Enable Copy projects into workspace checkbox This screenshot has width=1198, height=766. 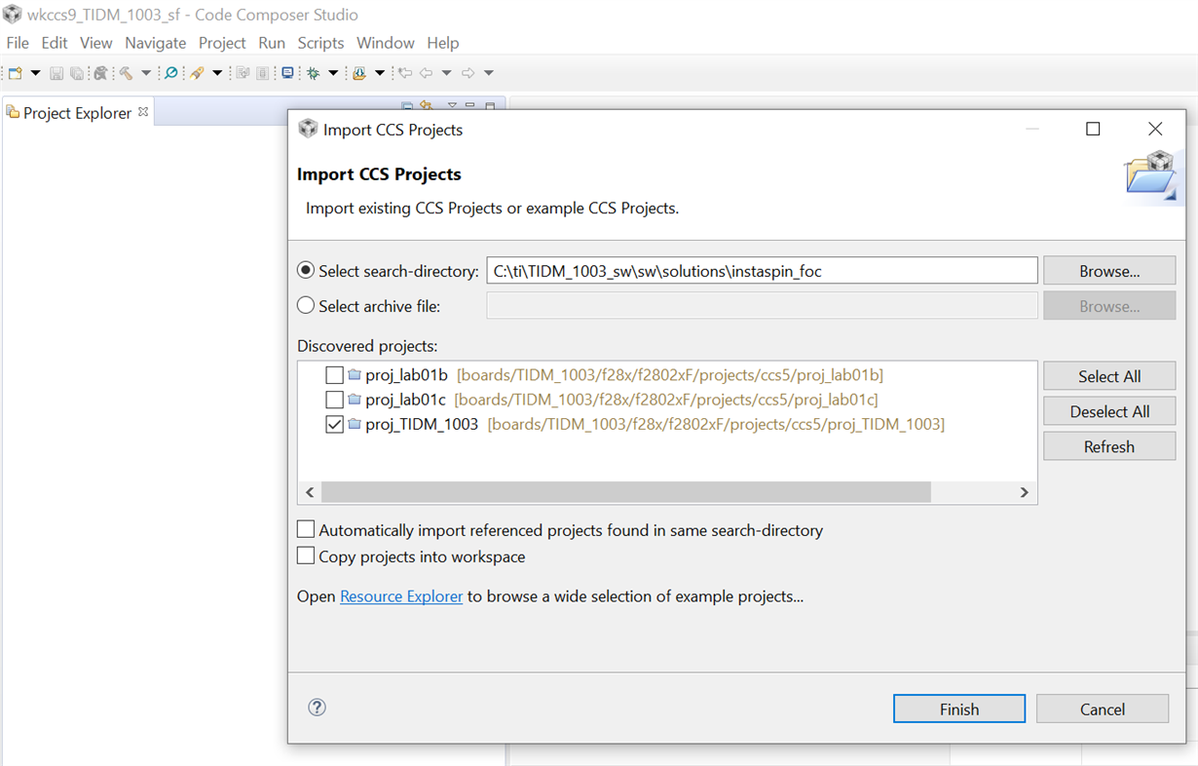tap(306, 555)
